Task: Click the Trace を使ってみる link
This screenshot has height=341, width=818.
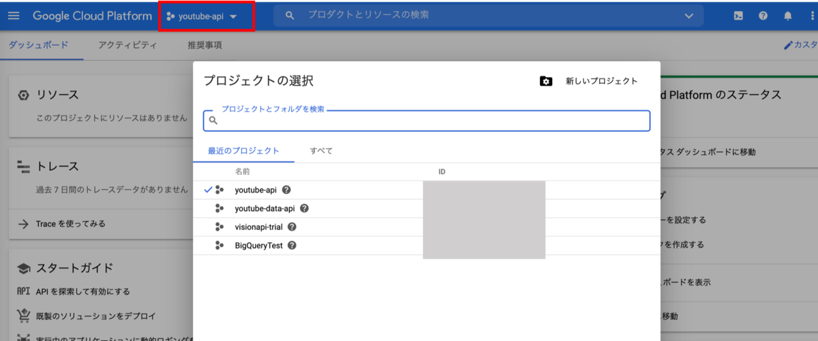Action: click(70, 223)
